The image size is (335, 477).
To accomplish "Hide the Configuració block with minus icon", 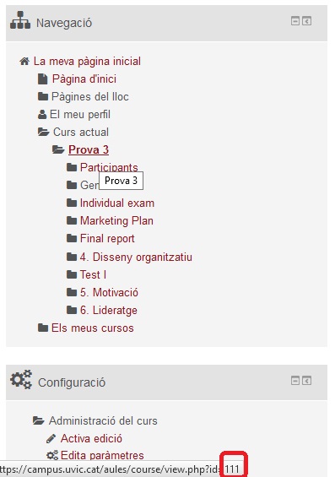I will coord(294,380).
